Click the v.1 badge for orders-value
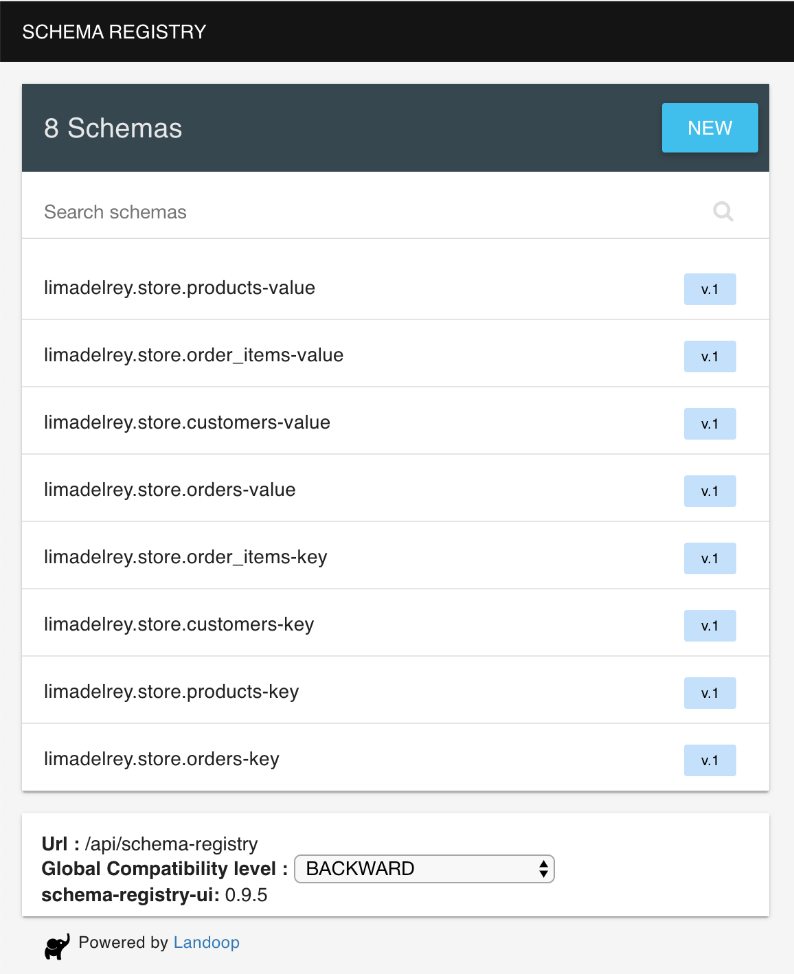The image size is (794, 974). click(710, 491)
